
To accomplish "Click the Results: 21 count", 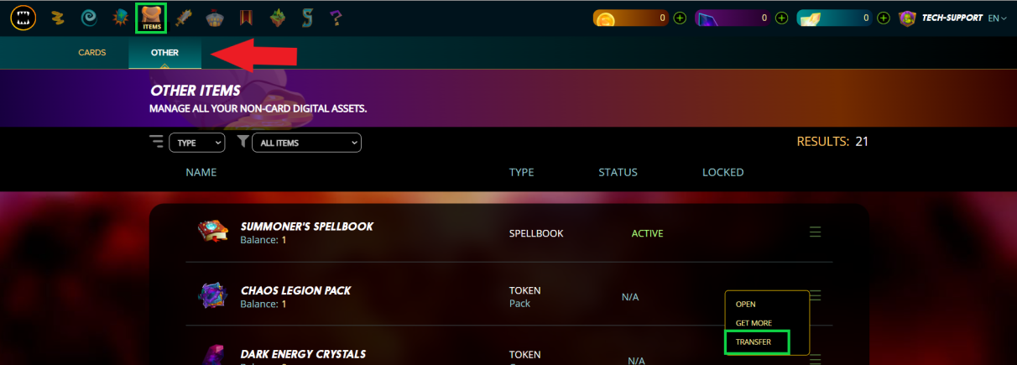I will click(x=832, y=142).
